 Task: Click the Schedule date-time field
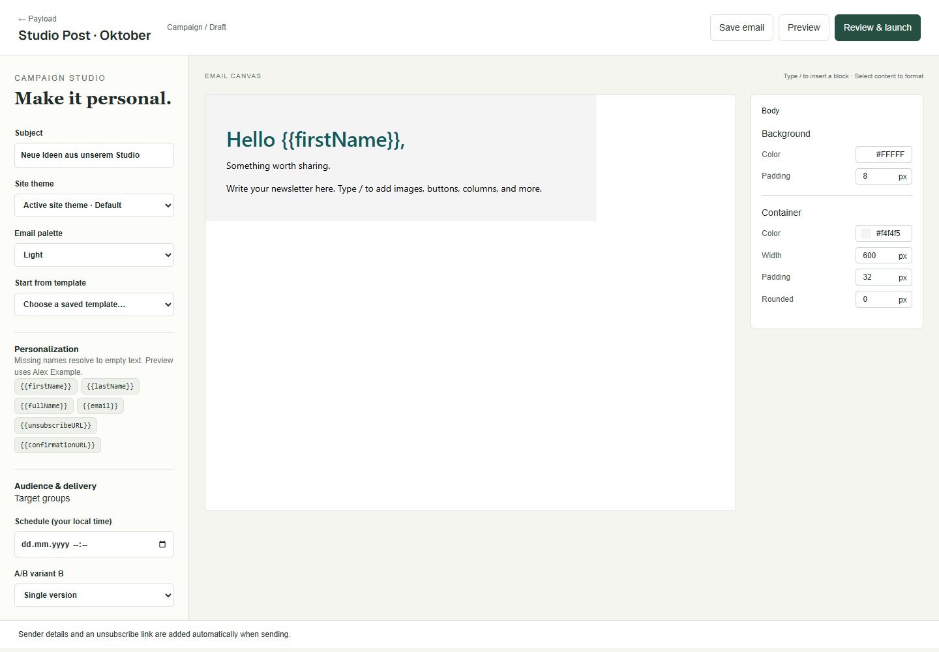pyautogui.click(x=94, y=544)
